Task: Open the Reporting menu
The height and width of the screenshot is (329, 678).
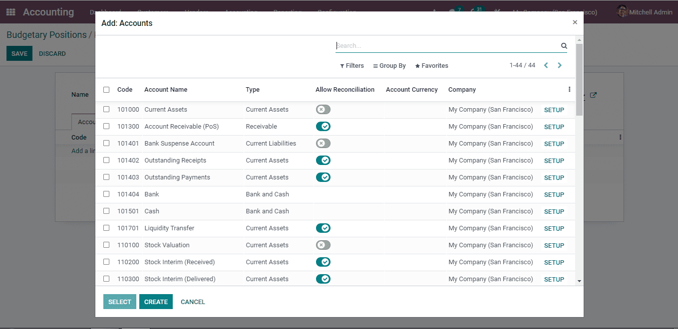Action: pos(288,12)
